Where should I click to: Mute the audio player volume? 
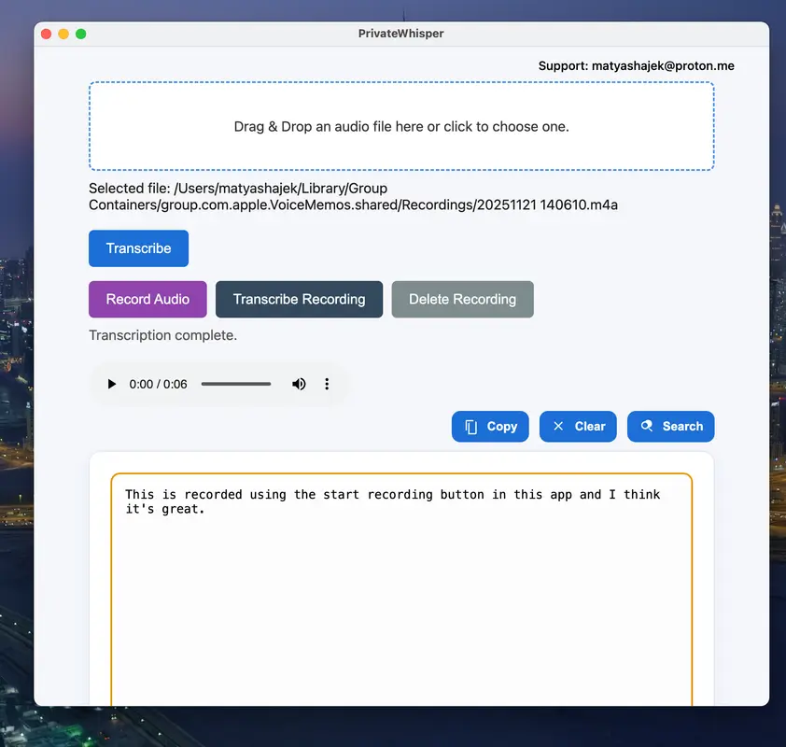(x=299, y=384)
